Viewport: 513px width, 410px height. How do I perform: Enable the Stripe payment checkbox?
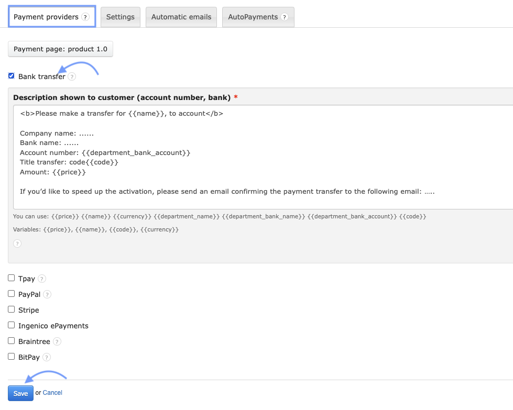12,309
